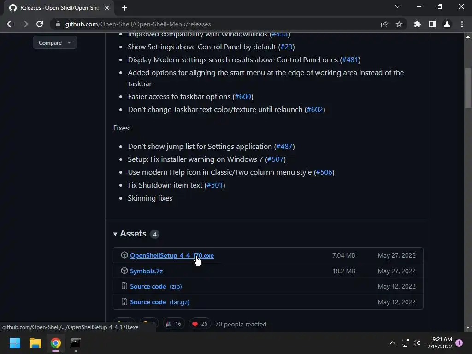Open issue #507 link

276,159
